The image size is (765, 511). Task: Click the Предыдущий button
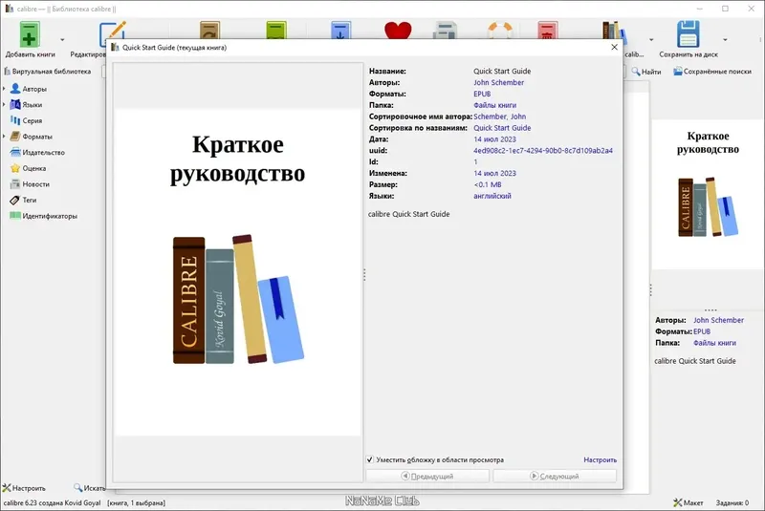coord(427,476)
